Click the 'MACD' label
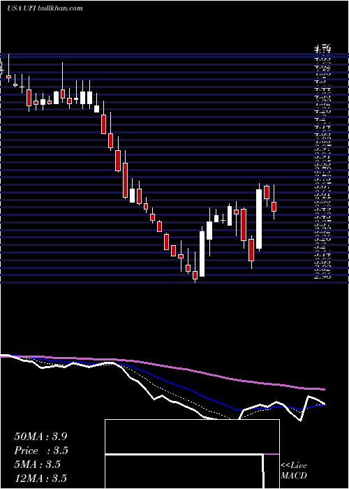 click(x=294, y=476)
